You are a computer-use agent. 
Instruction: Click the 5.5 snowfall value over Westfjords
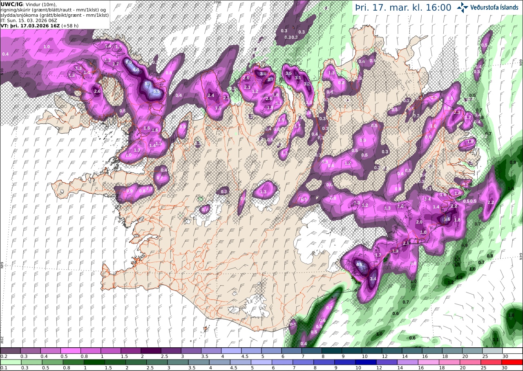click(x=156, y=92)
